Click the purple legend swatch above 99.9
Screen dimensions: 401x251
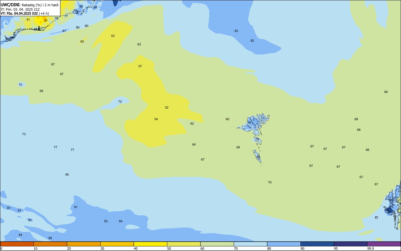(x=384, y=244)
